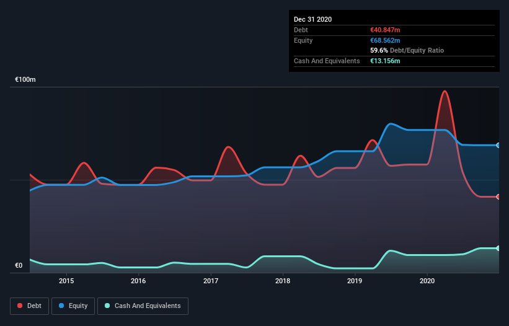This screenshot has width=509, height=326.
Task: Click the Dec 31 2020 tooltip date
Action: point(312,19)
